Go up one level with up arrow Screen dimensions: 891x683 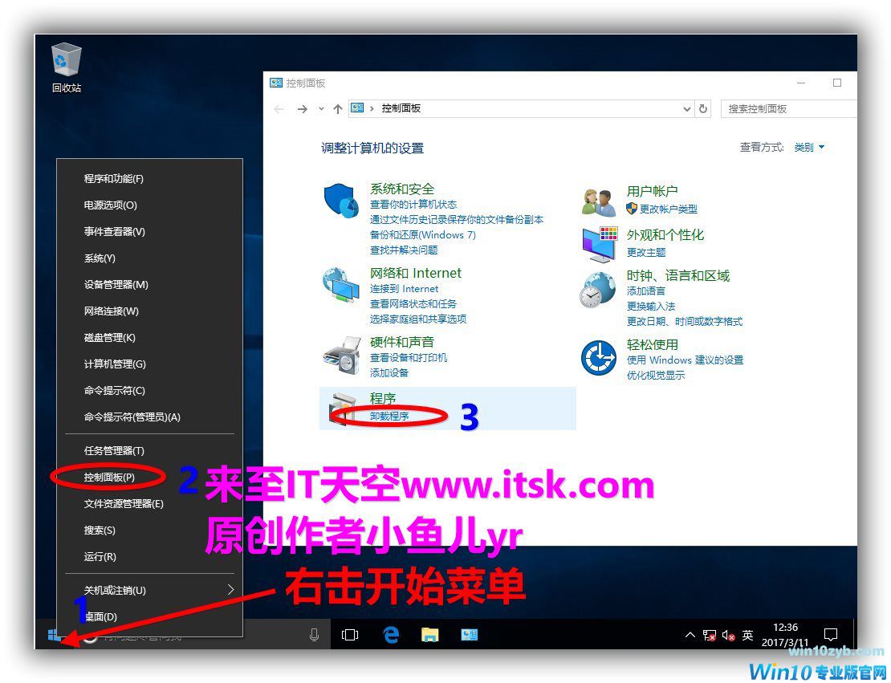point(337,108)
